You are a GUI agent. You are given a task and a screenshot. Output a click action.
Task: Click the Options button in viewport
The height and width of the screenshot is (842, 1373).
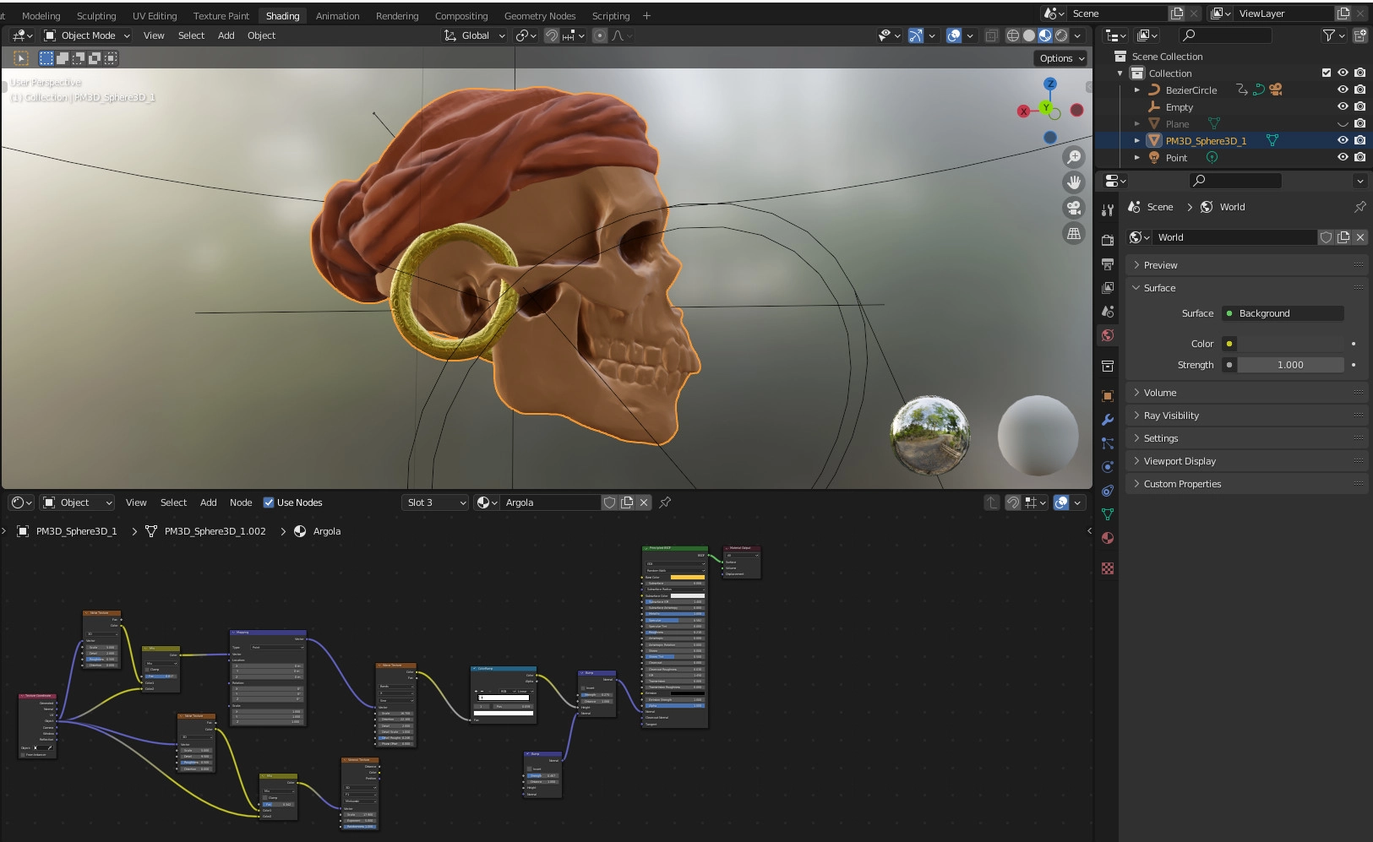(1060, 58)
